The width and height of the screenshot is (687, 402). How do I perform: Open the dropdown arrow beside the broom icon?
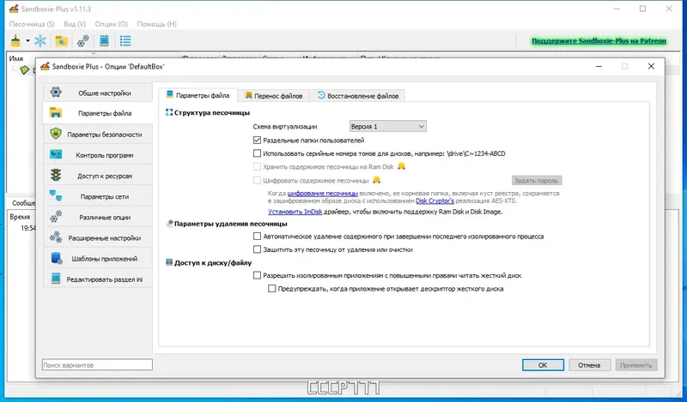pyautogui.click(x=27, y=40)
